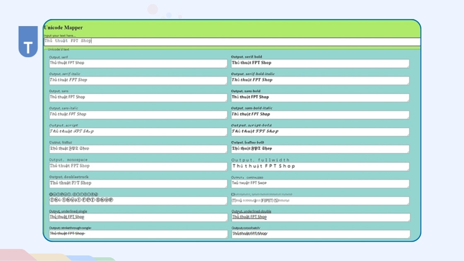Screen dimensions: 464x261
Task: Select the doublestruck output field
Action: click(x=138, y=183)
